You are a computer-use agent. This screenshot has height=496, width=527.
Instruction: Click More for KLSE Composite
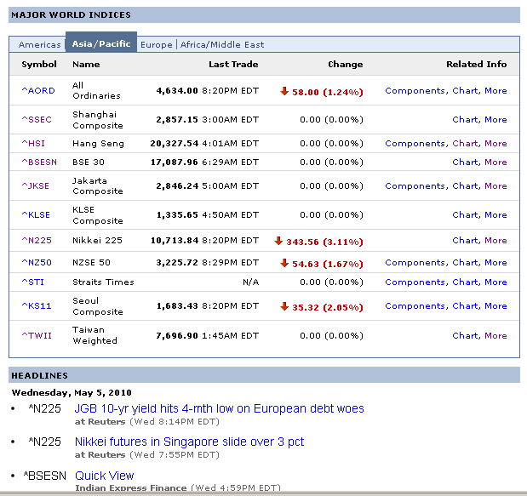(495, 215)
